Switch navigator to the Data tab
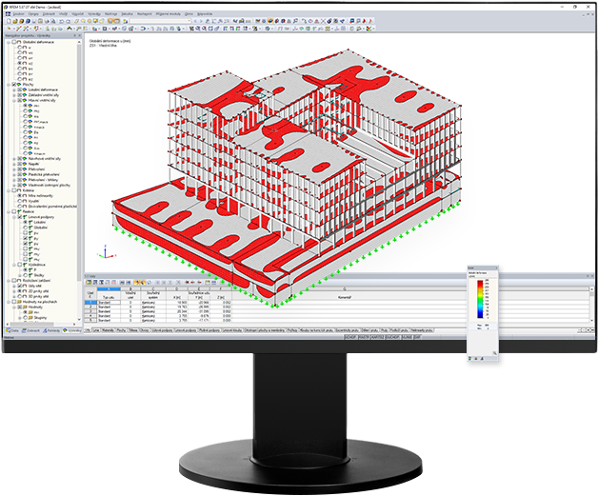The width and height of the screenshot is (598, 496). point(12,330)
